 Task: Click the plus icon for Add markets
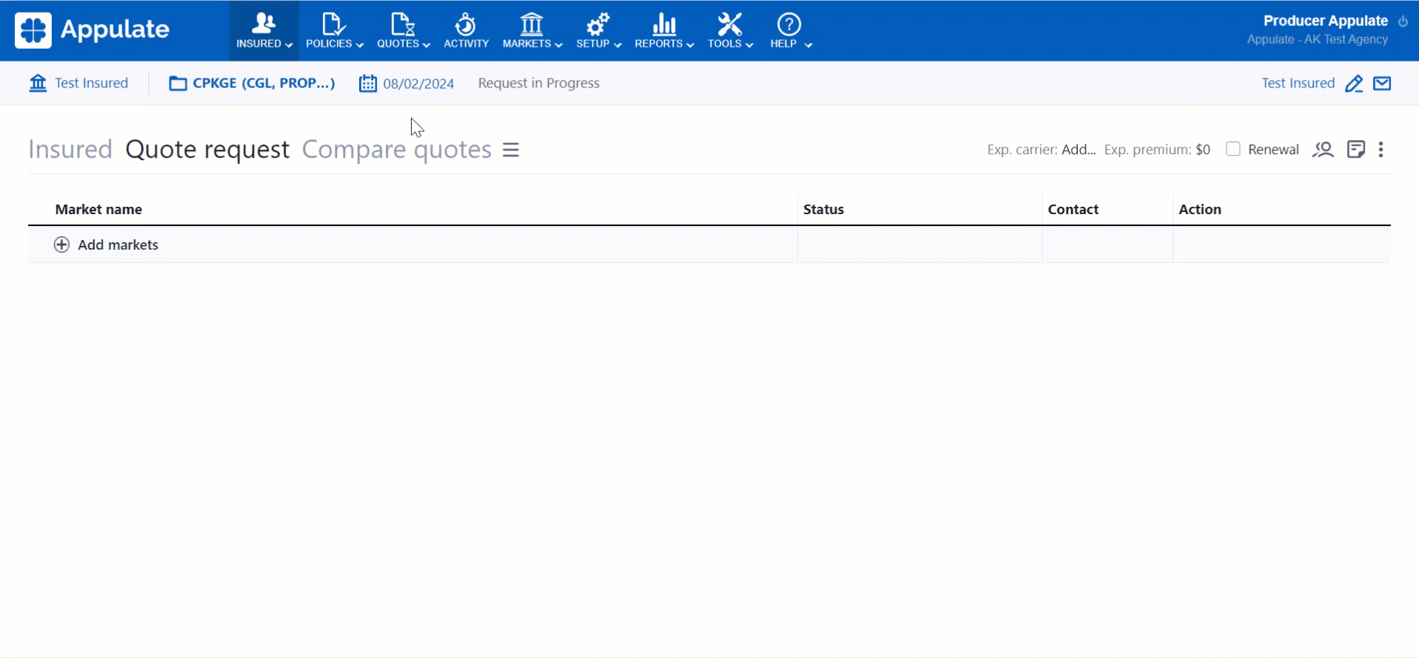coord(61,245)
